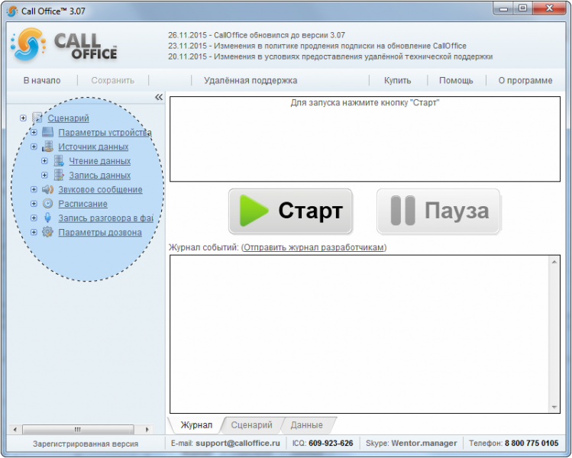Collapse the left panel with double chevron

coord(159,97)
